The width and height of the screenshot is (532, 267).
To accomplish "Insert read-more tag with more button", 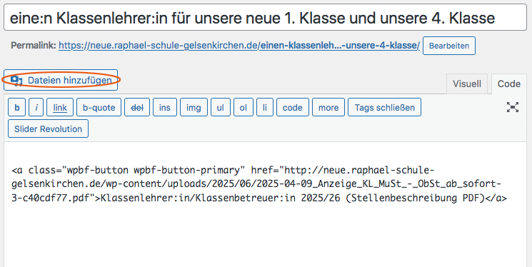I will (328, 107).
